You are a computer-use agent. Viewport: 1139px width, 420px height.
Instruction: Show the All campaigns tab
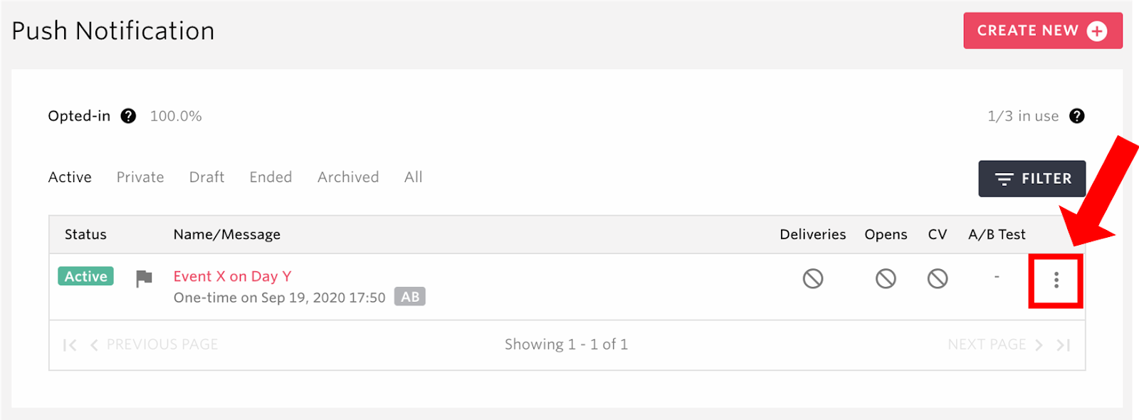413,177
